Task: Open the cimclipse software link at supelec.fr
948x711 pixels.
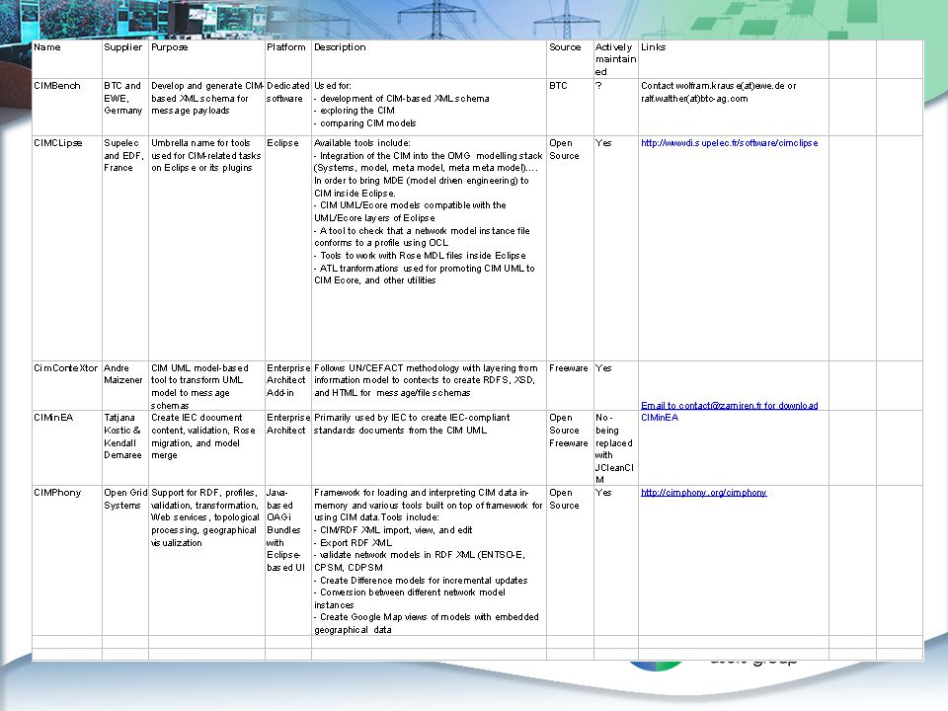Action: pyautogui.click(x=729, y=143)
